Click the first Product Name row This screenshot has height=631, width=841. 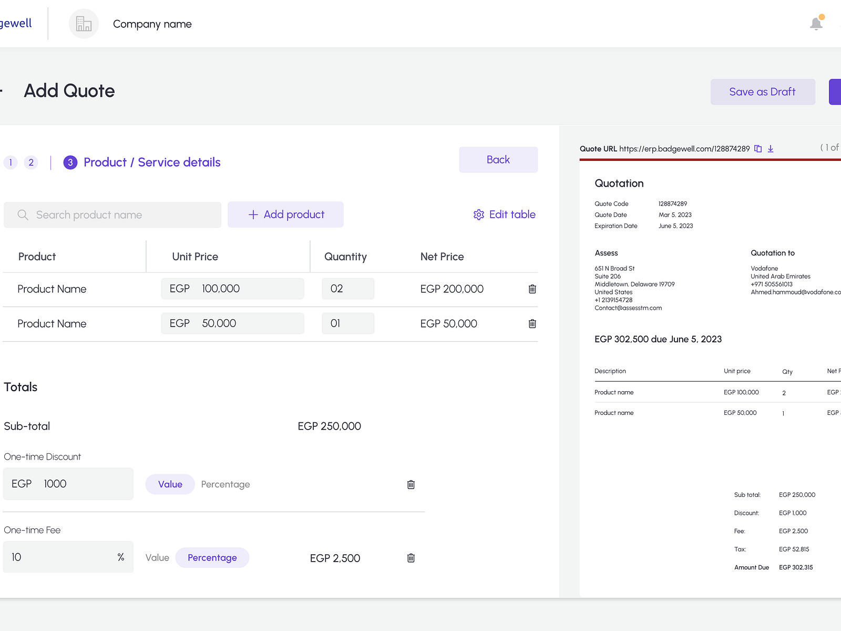[52, 289]
